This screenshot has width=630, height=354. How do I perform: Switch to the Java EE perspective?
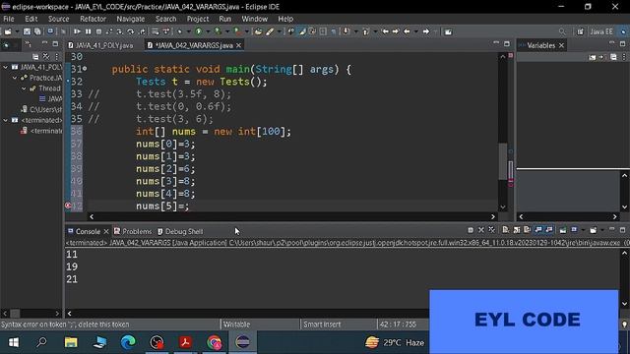pyautogui.click(x=601, y=31)
